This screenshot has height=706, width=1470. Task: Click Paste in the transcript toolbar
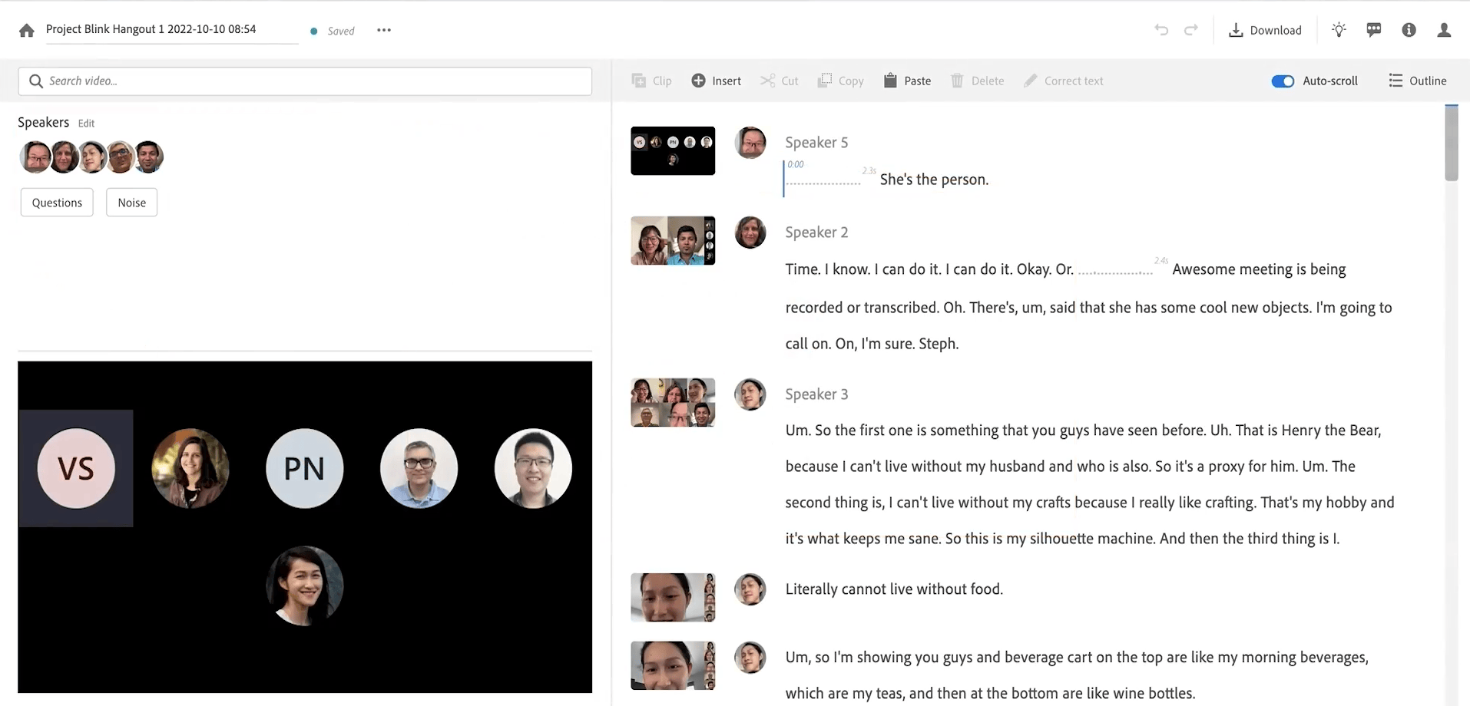(907, 81)
